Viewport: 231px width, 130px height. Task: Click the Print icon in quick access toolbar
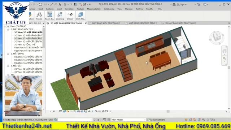point(40,4)
